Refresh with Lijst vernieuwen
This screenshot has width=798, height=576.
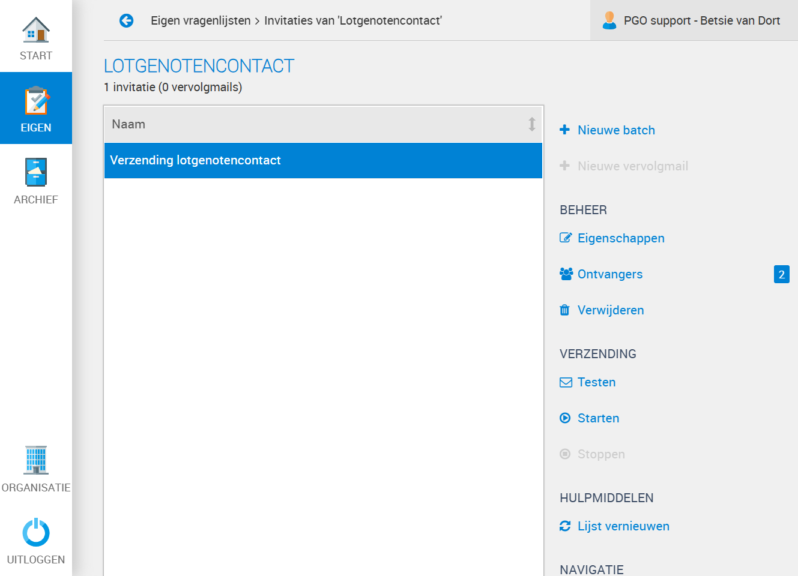[623, 526]
